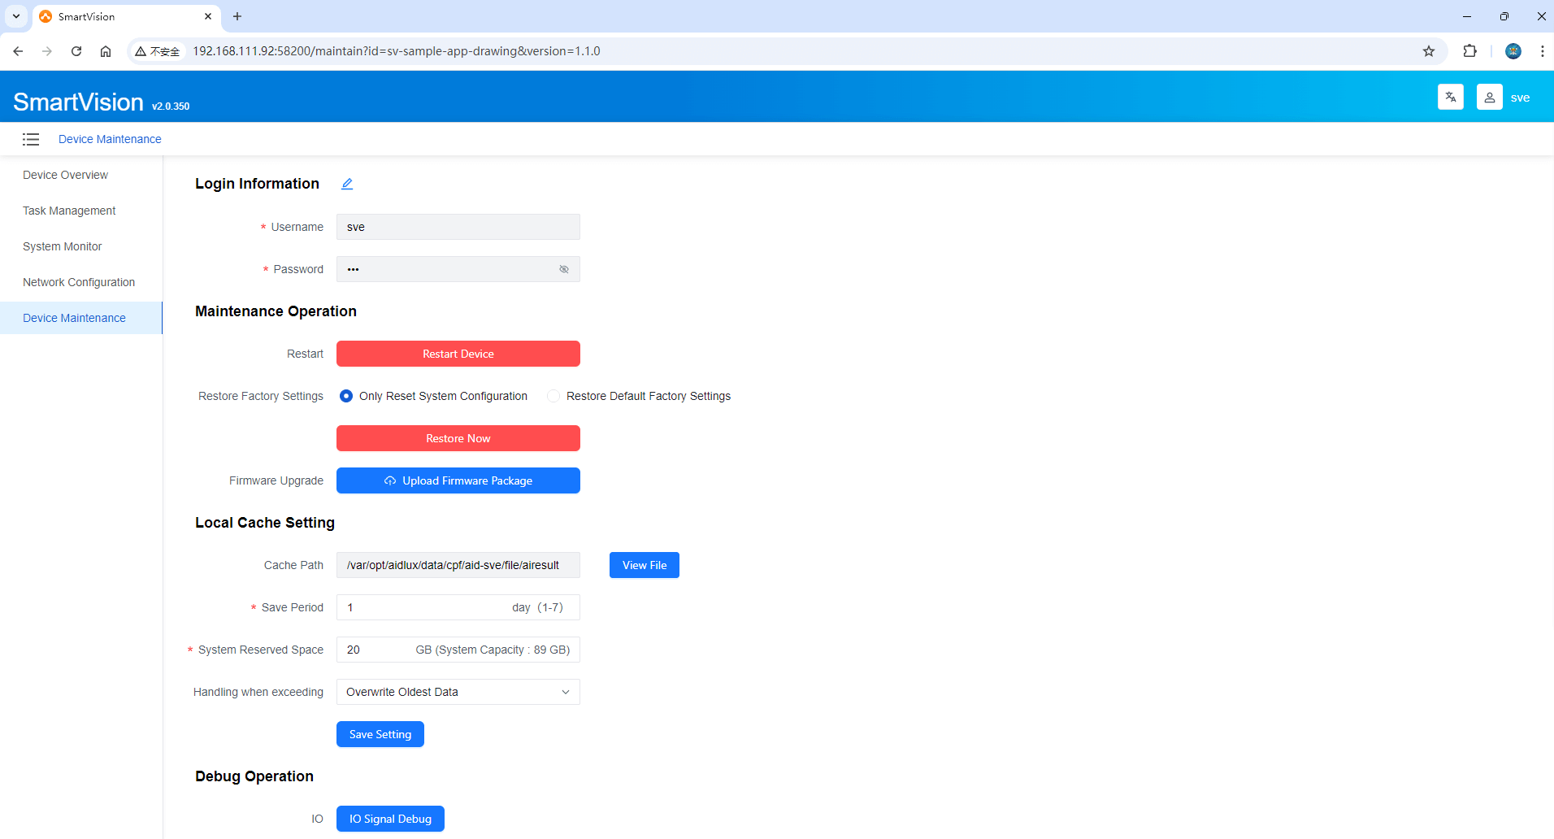This screenshot has width=1554, height=839.
Task: Open the tab search dropdown arrow
Action: click(16, 16)
